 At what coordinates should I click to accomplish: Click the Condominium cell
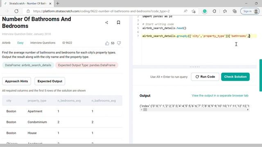tap(37, 122)
